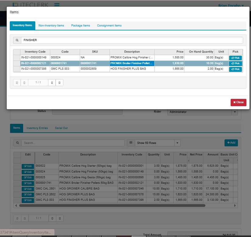Pick the HOG FINISHER PLUS BAG item
This screenshot has height=237, width=251.
pos(235,69)
